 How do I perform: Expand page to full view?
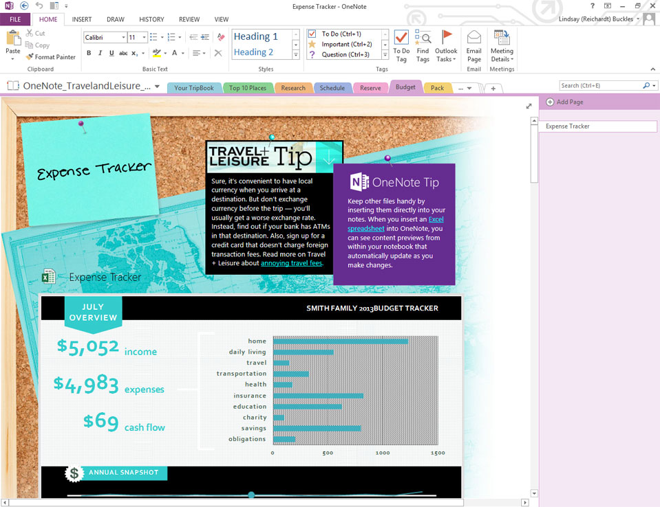[x=529, y=106]
